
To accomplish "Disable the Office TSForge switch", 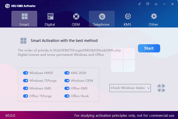I will pos(26,96).
